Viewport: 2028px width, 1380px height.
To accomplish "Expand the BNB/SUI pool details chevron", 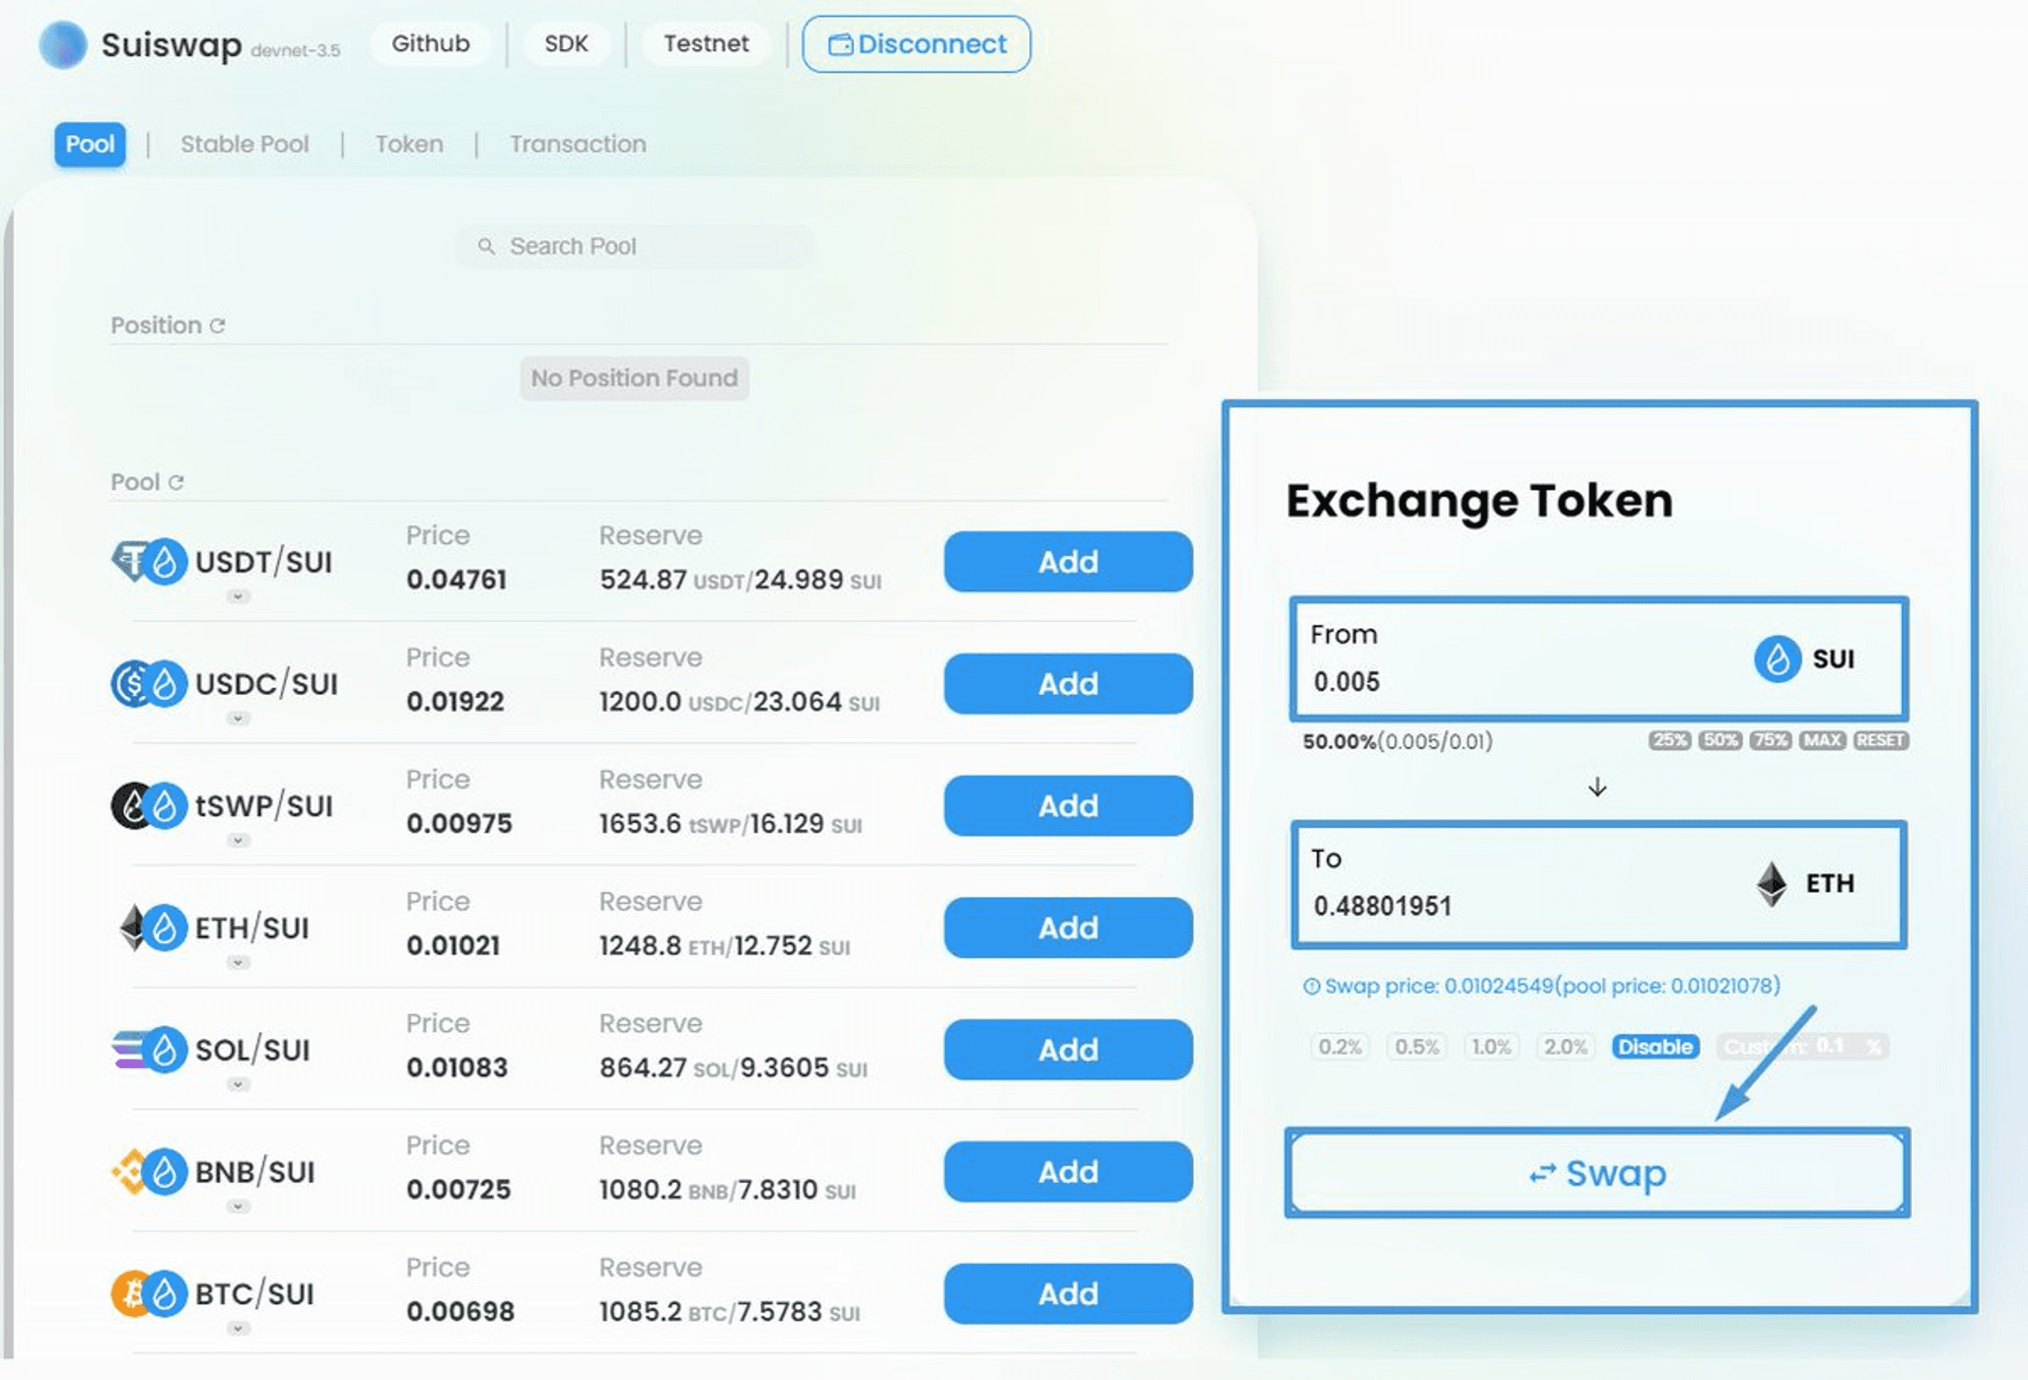I will click(238, 1207).
